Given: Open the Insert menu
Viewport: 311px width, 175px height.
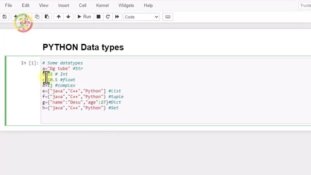Looking at the screenshot, I should [64, 5].
